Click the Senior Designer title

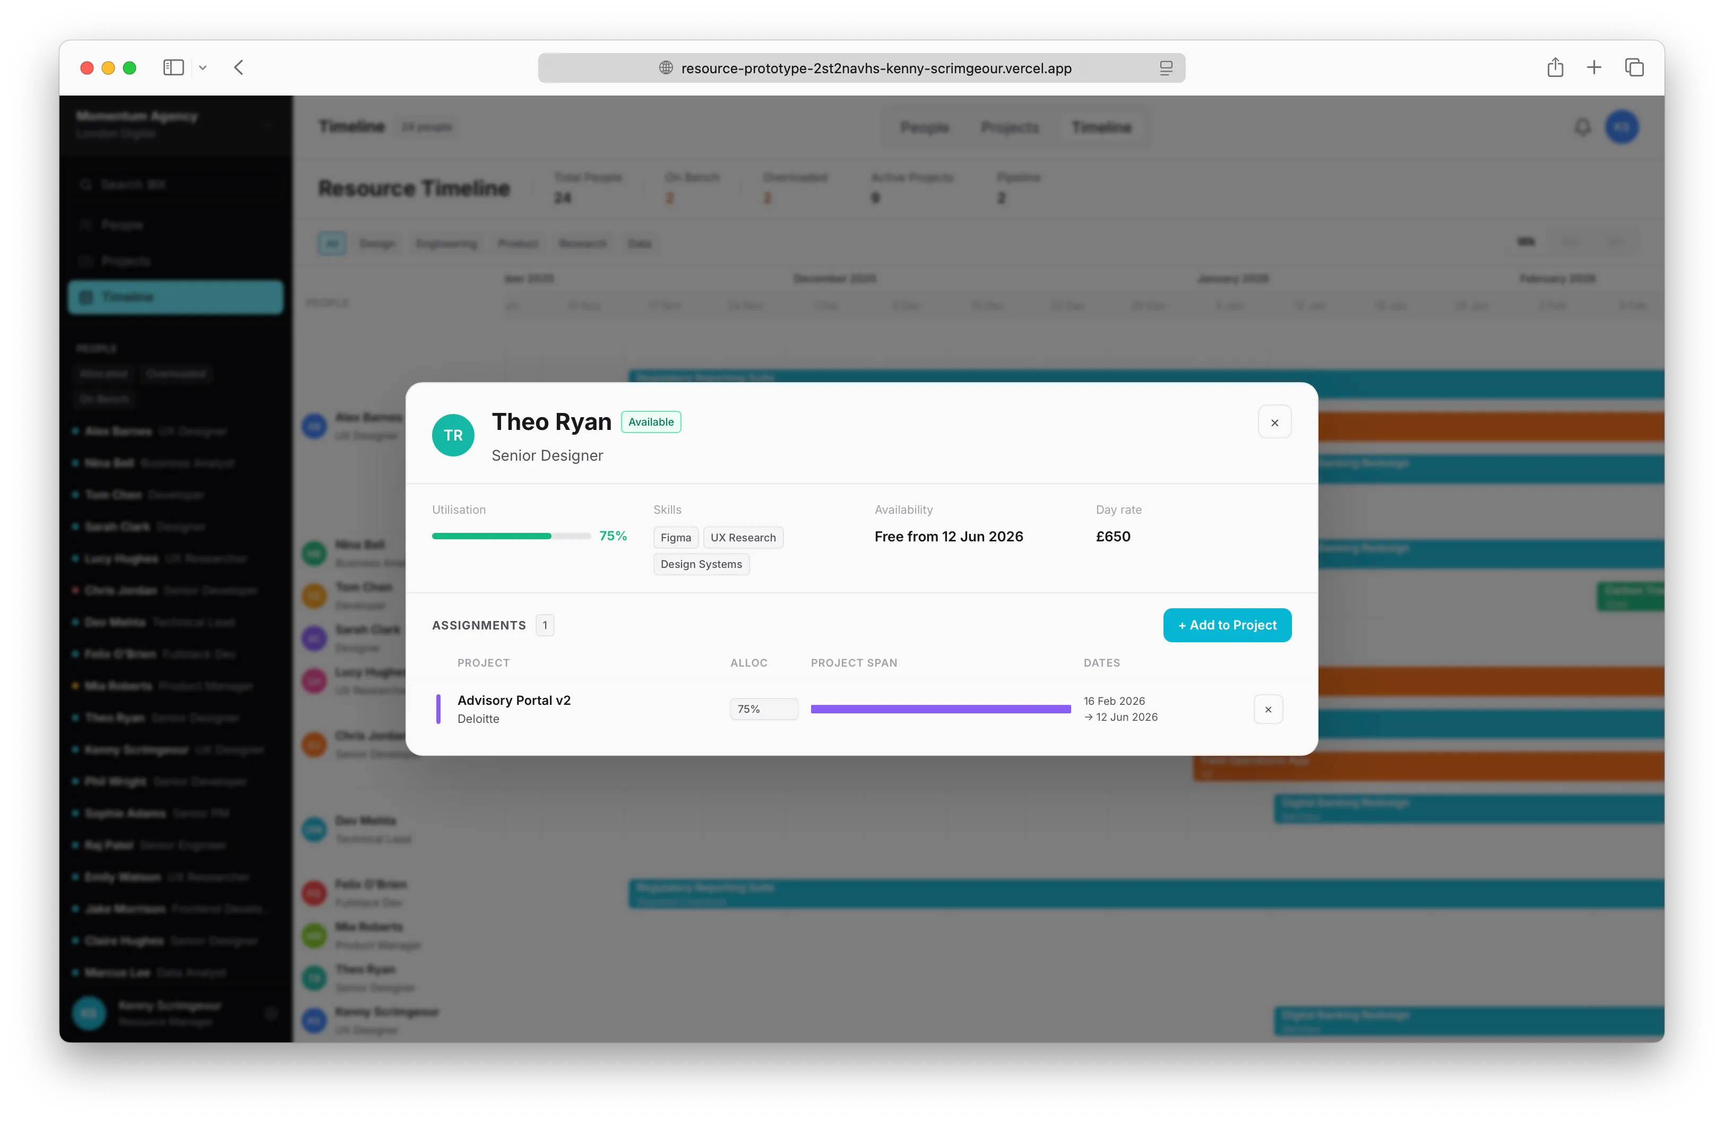pyautogui.click(x=547, y=455)
